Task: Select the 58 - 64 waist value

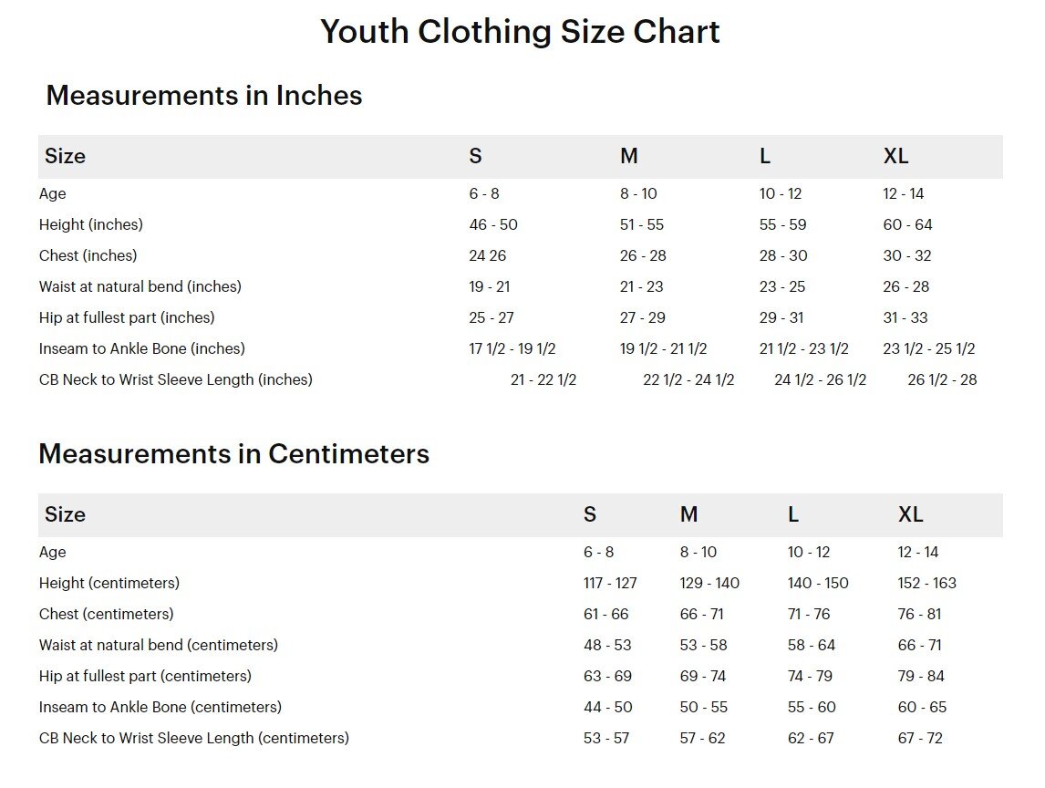Action: [810, 646]
